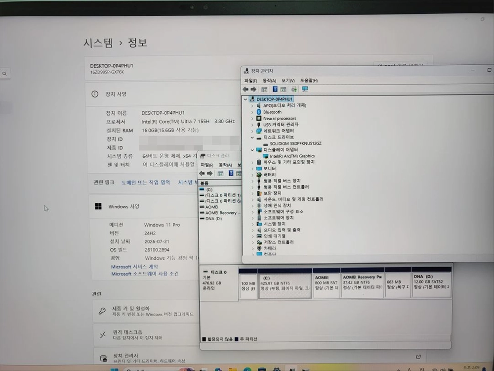Select 소프트웨어 구성 요소 row
The height and width of the screenshot is (371, 494).
tap(283, 212)
